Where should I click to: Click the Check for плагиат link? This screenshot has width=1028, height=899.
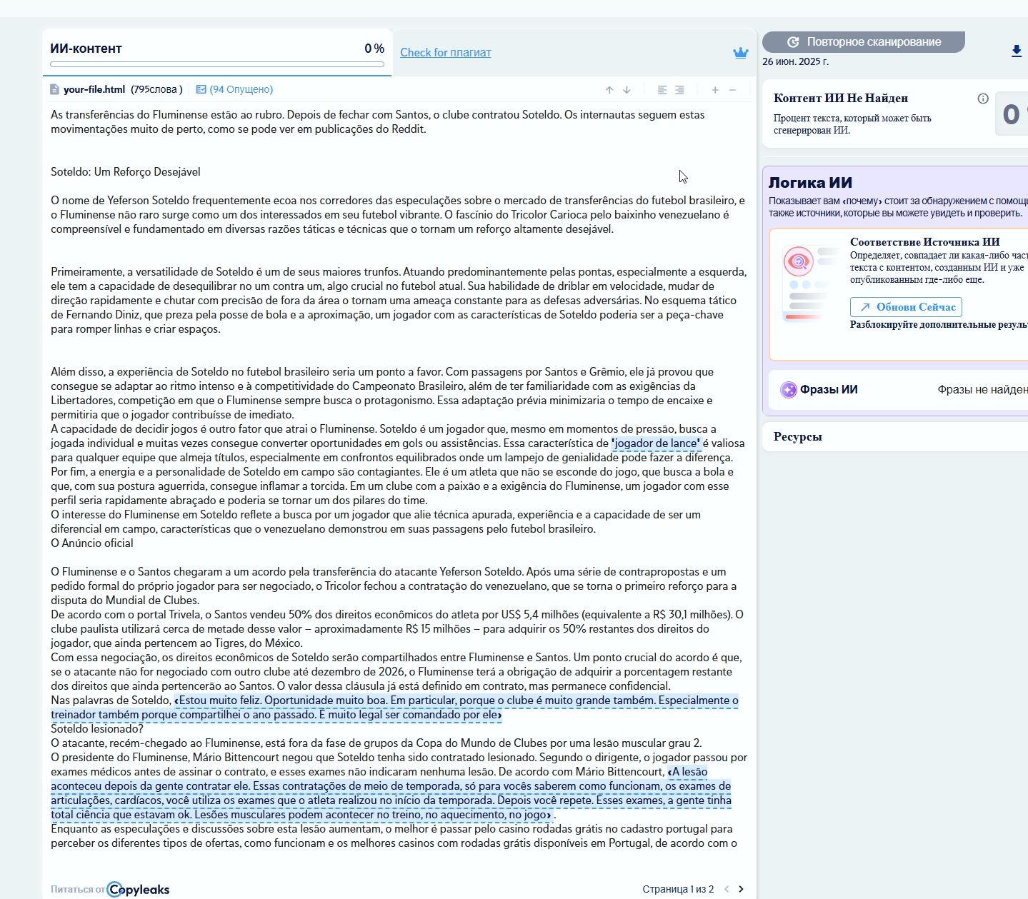tap(446, 53)
